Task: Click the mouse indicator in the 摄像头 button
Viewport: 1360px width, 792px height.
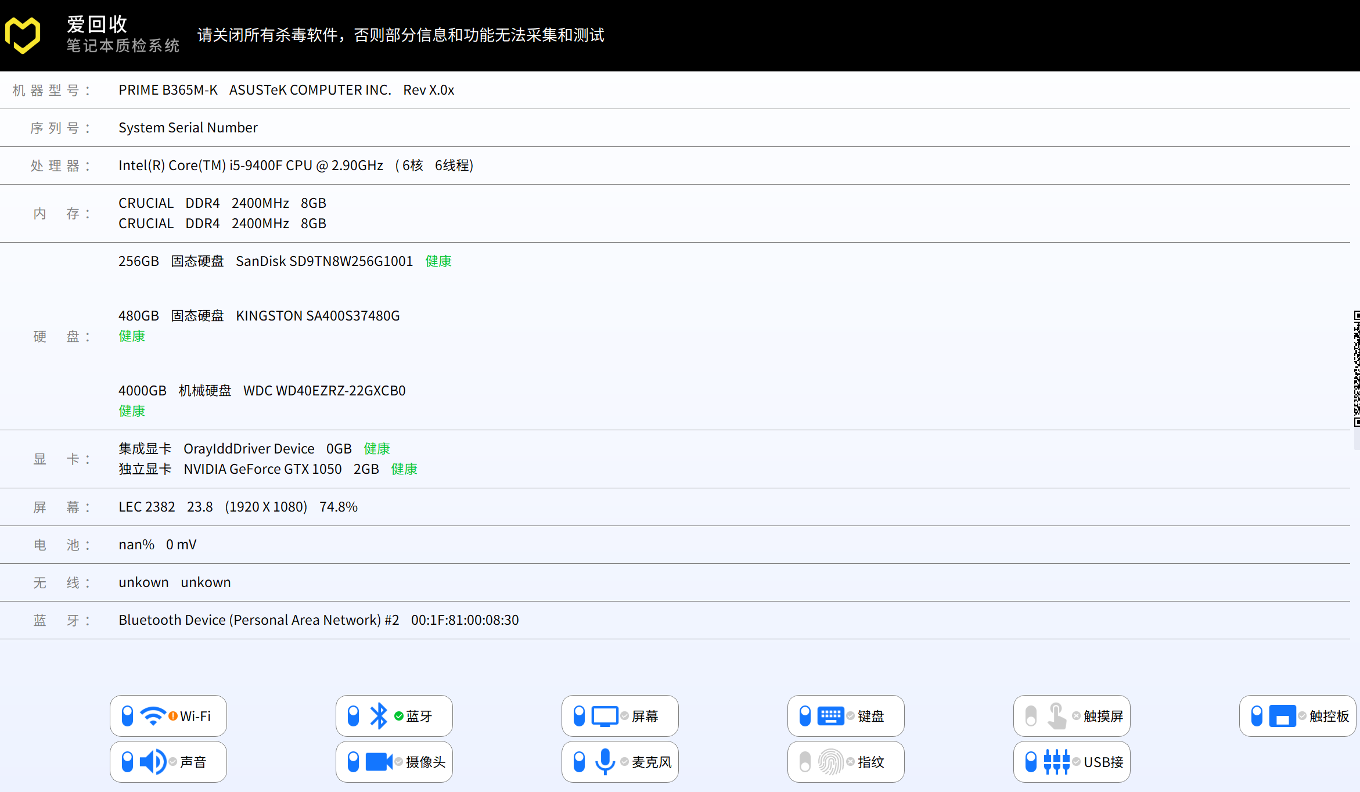Action: 354,762
